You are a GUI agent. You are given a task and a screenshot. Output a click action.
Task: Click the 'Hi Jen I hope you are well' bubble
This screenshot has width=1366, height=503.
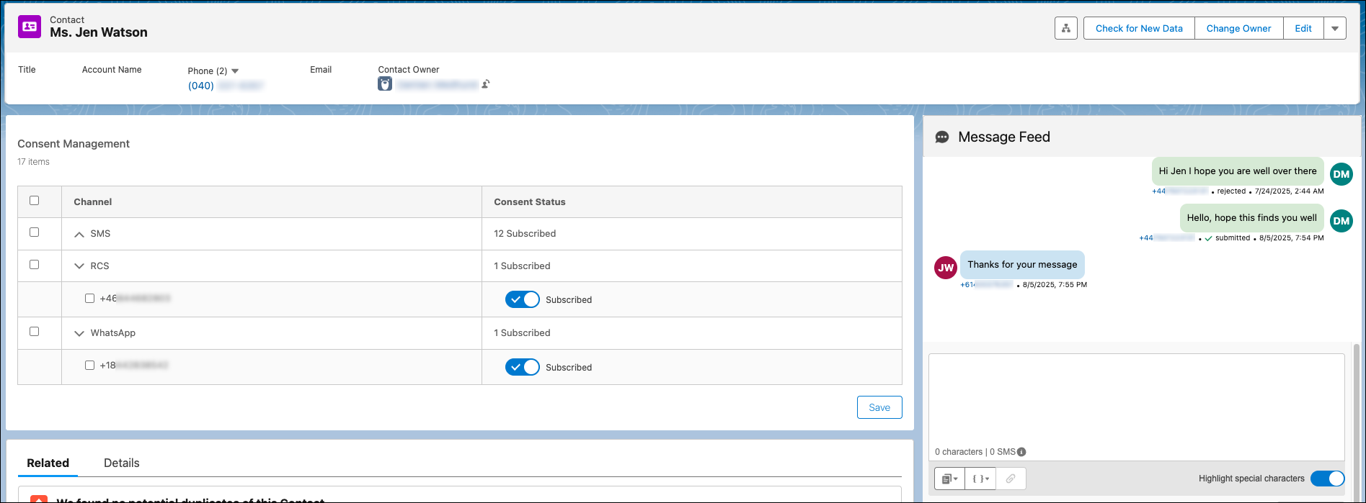(1238, 171)
